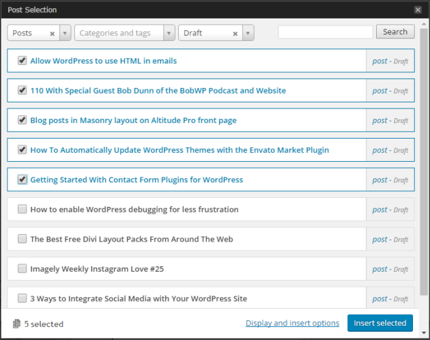The height and width of the screenshot is (340, 430).
Task: Check 3 Ways to Integrate Social Media post
Action: (23, 298)
